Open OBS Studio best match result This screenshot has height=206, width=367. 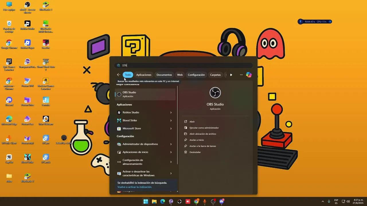point(145,94)
